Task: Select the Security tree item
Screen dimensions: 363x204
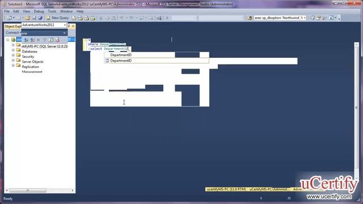Action: pos(28,57)
